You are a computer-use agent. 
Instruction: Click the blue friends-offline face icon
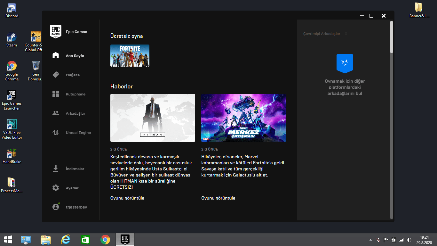click(x=345, y=63)
